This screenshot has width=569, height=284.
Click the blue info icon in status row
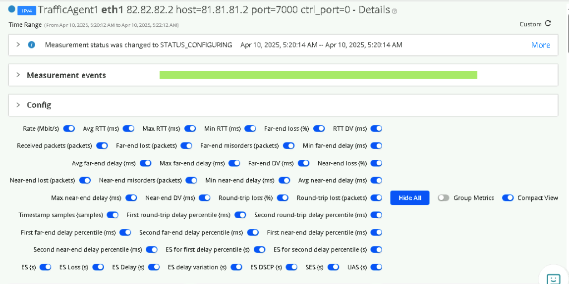coord(32,45)
